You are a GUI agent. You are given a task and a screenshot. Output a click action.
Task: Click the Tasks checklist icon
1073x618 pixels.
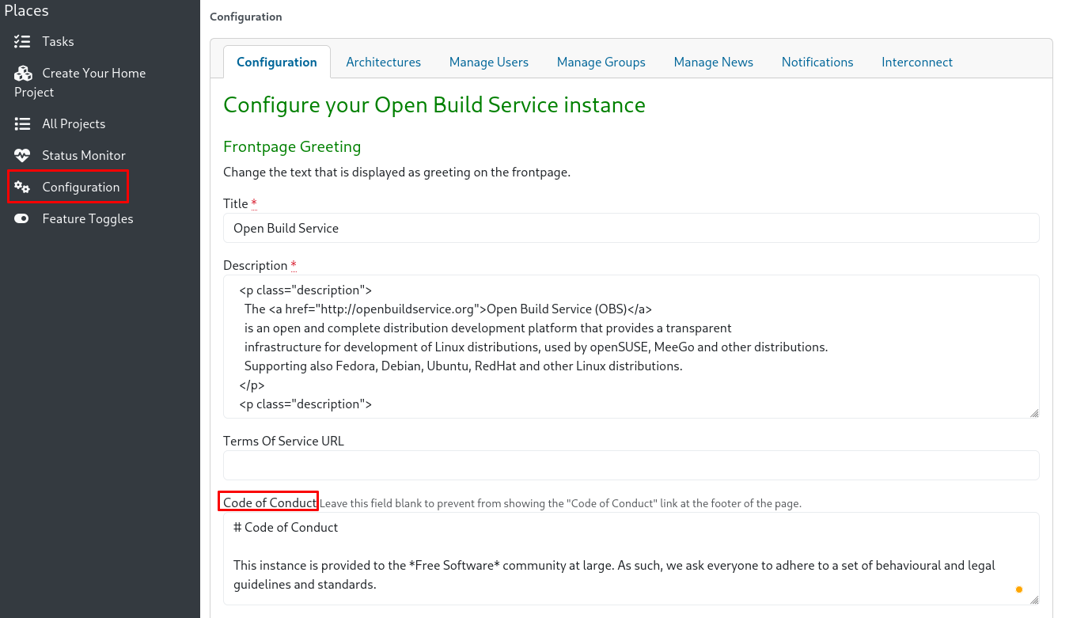coord(22,42)
